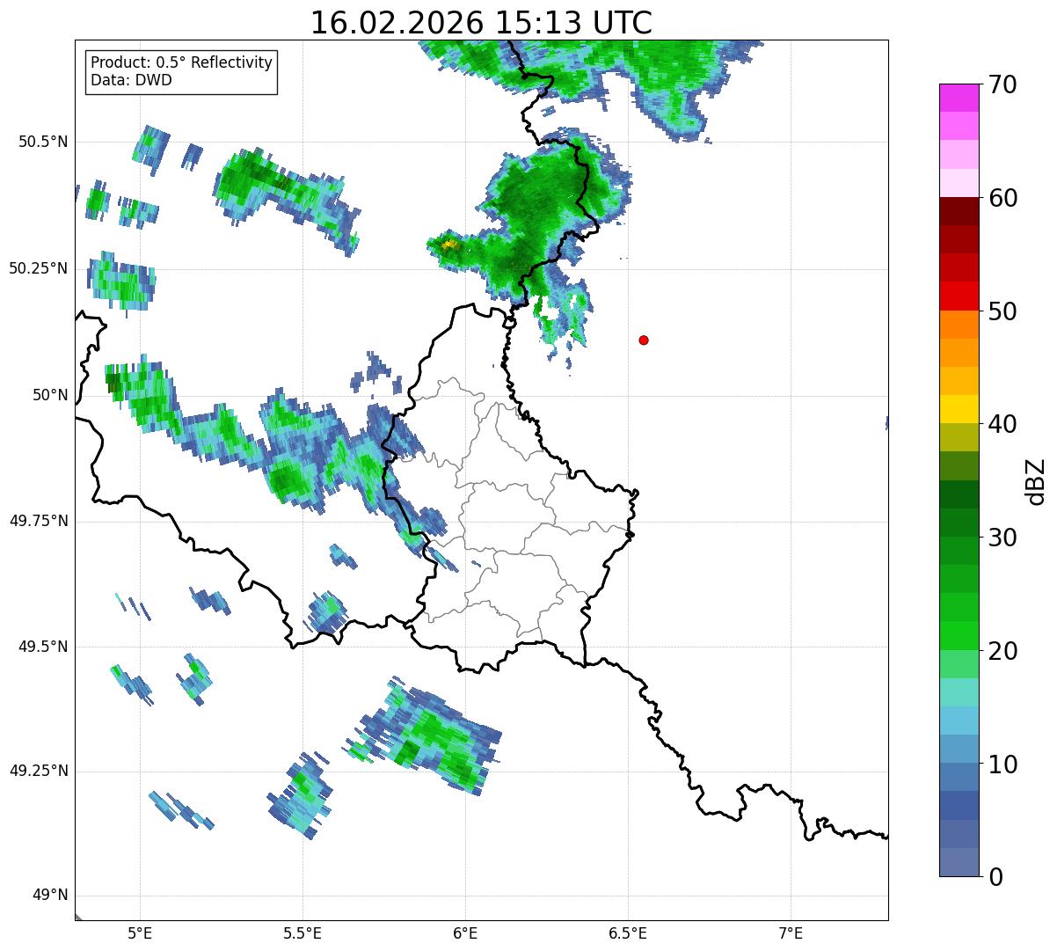Click the olive swatch just below 40 dBZ
The height and width of the screenshot is (951, 1057).
959,437
